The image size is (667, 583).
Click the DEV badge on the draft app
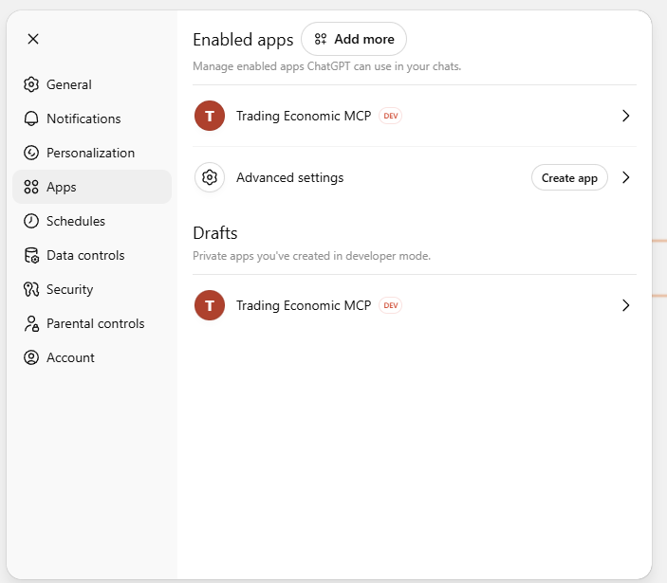[x=391, y=305]
